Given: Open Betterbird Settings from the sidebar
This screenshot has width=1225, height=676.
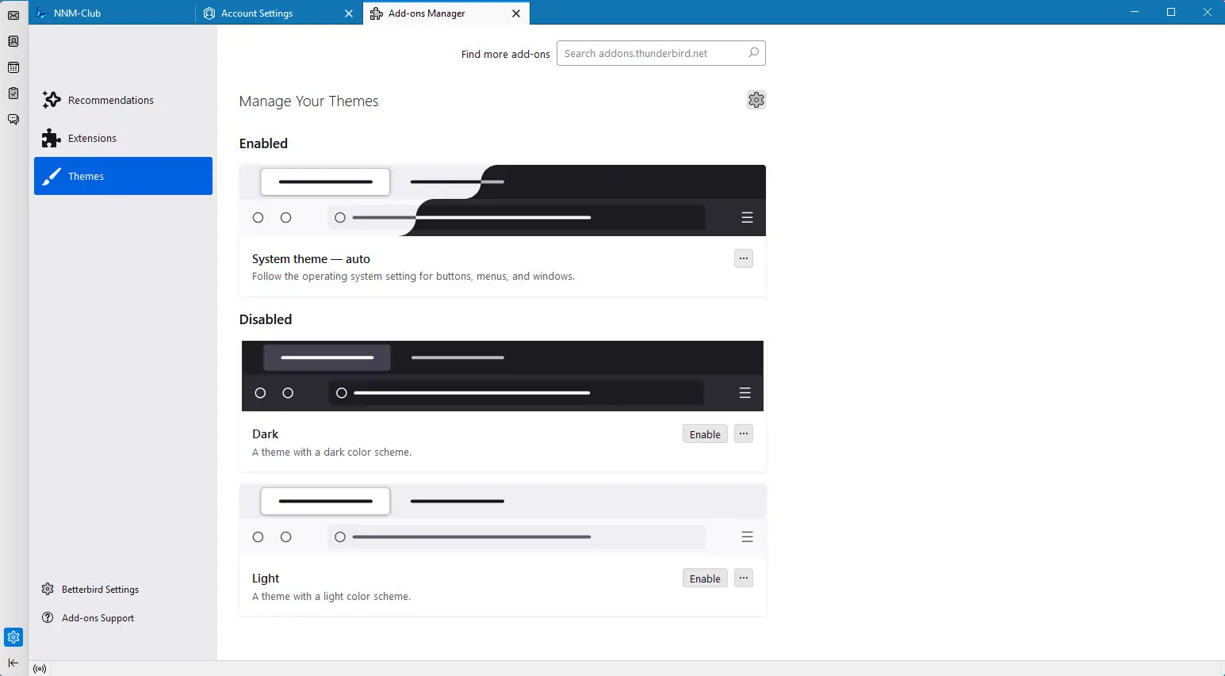Looking at the screenshot, I should [x=90, y=590].
